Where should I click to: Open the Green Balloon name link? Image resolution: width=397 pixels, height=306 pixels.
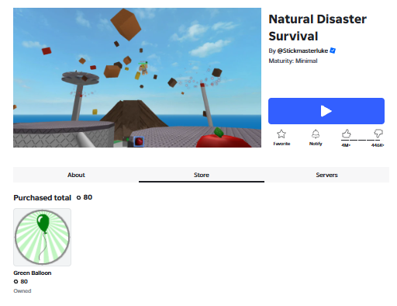(x=33, y=273)
